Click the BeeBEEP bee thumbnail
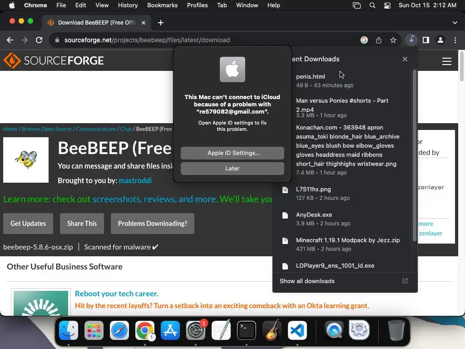The image size is (465, 349). point(26,160)
